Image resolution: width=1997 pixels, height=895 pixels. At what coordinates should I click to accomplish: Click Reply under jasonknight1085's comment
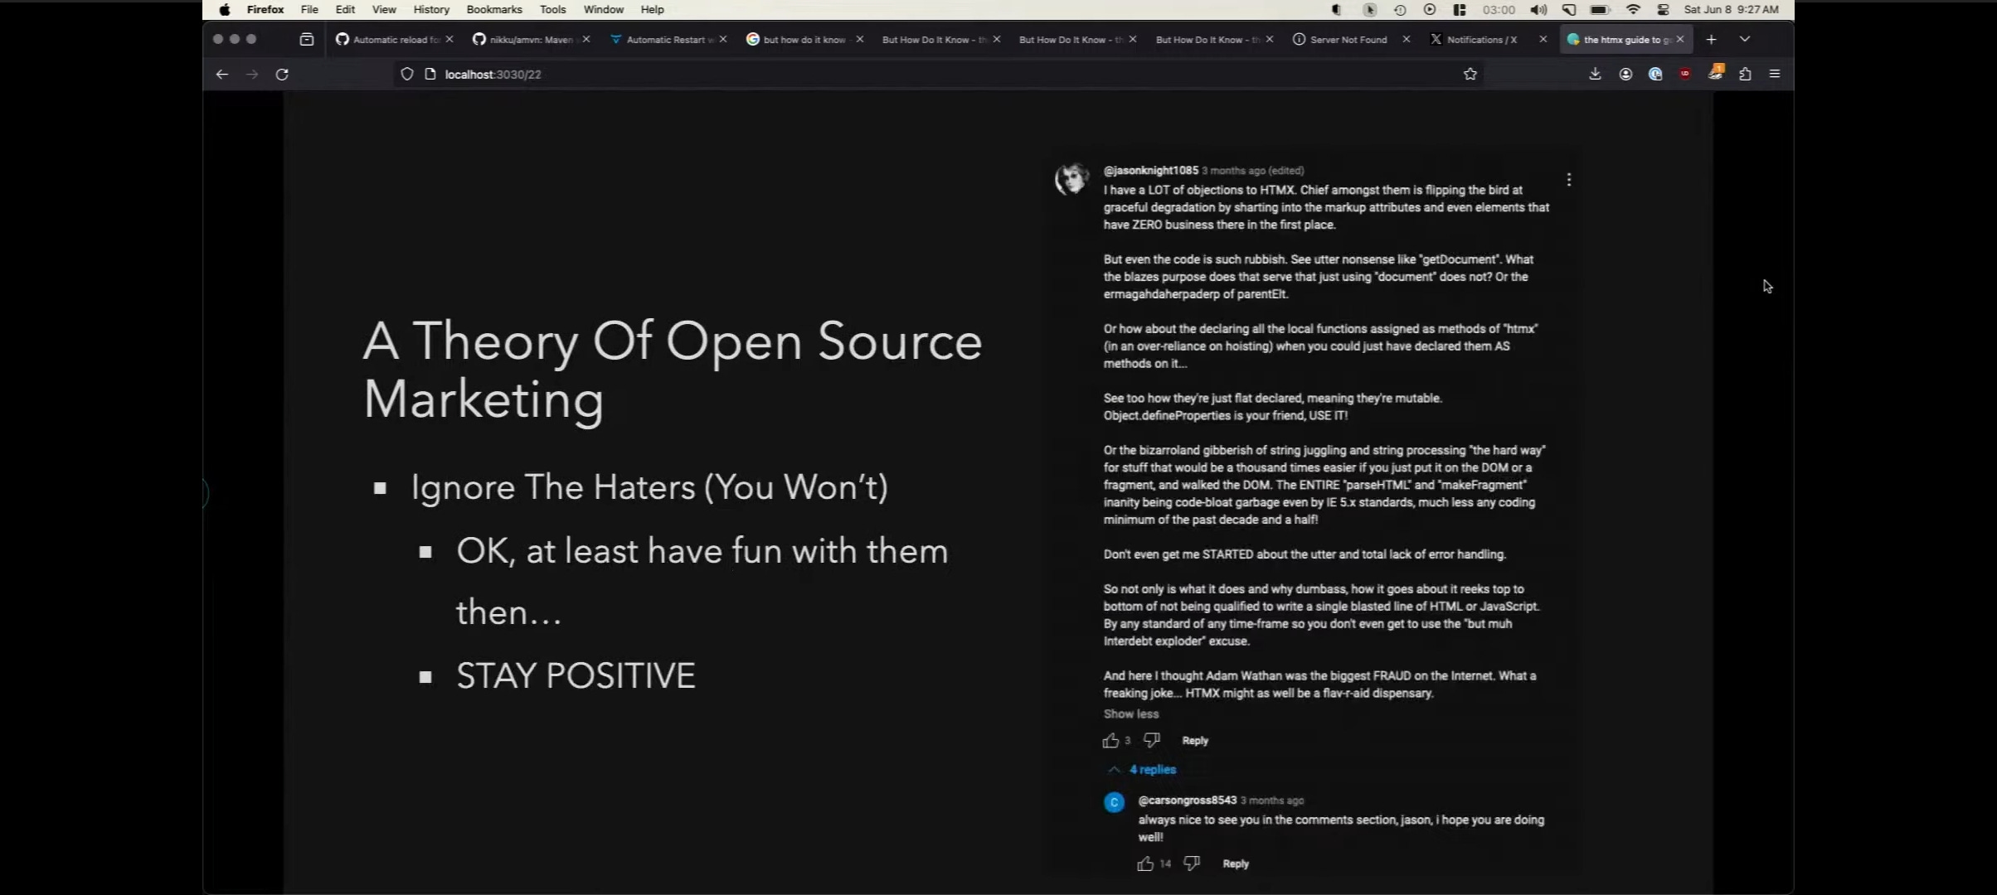(1194, 741)
